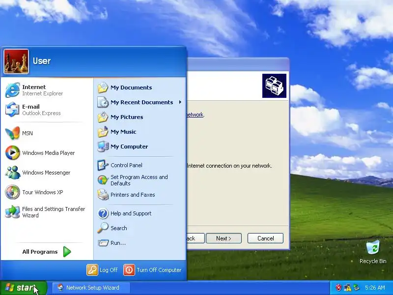Click the network warning tray icon
This screenshot has height=295, width=393.
(x=347, y=288)
